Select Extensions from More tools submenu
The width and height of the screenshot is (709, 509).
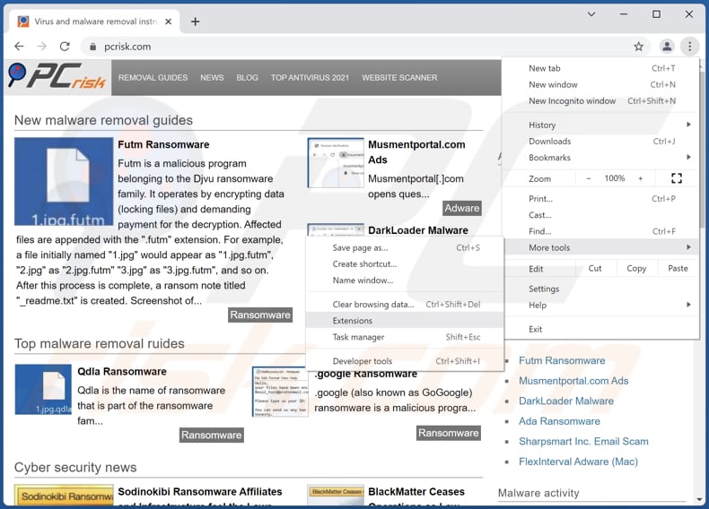[353, 321]
